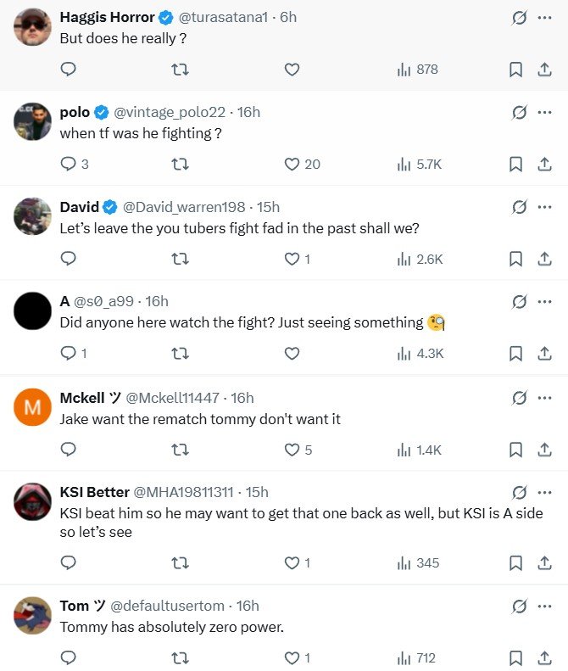Viewport: 568px width, 671px height.
Task: Share Tom's tweet about Tommy's power
Action: click(x=545, y=657)
